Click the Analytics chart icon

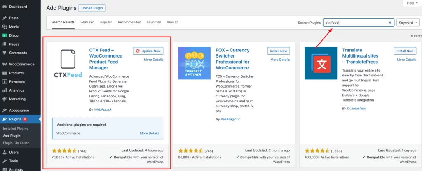pyautogui.click(x=4, y=90)
